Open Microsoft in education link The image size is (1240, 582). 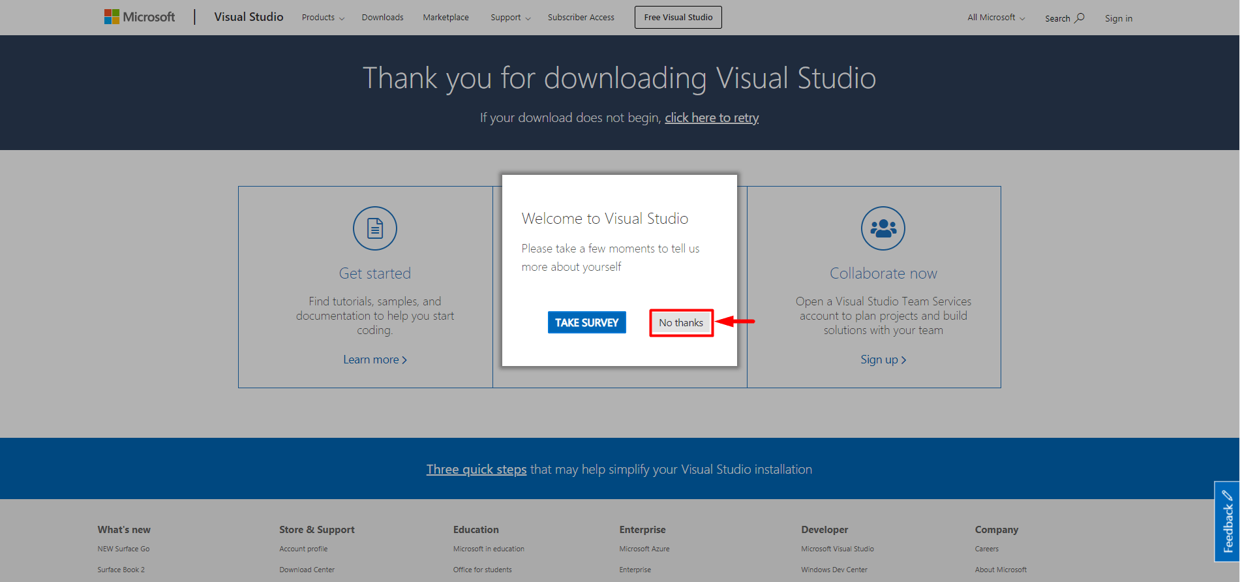pyautogui.click(x=489, y=549)
